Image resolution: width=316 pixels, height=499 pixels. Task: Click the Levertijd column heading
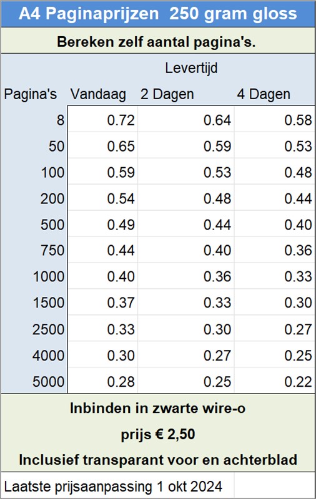191,68
